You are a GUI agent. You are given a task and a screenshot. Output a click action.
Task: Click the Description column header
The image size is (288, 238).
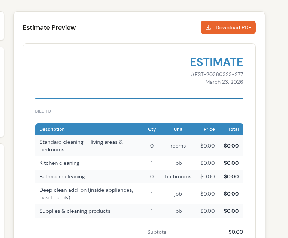52,129
